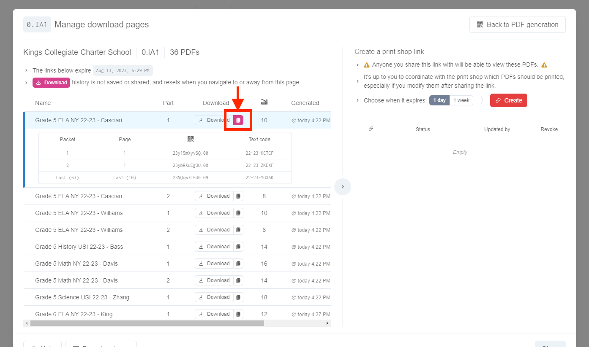Expand the Download history note

26,83
